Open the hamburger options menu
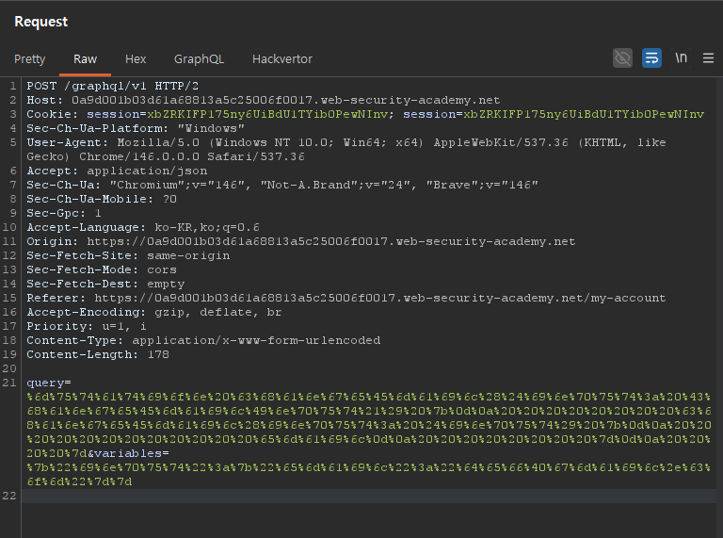The image size is (723, 538). [708, 58]
